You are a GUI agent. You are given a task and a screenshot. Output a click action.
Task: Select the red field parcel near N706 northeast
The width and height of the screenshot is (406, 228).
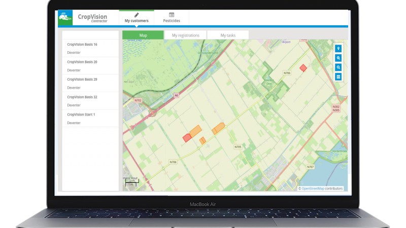pyautogui.click(x=303, y=68)
